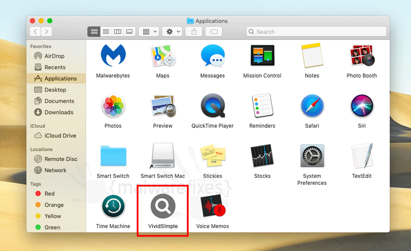Viewport: 411px width, 251px height.
Task: Open AirDrop in the sidebar
Action: pos(56,56)
